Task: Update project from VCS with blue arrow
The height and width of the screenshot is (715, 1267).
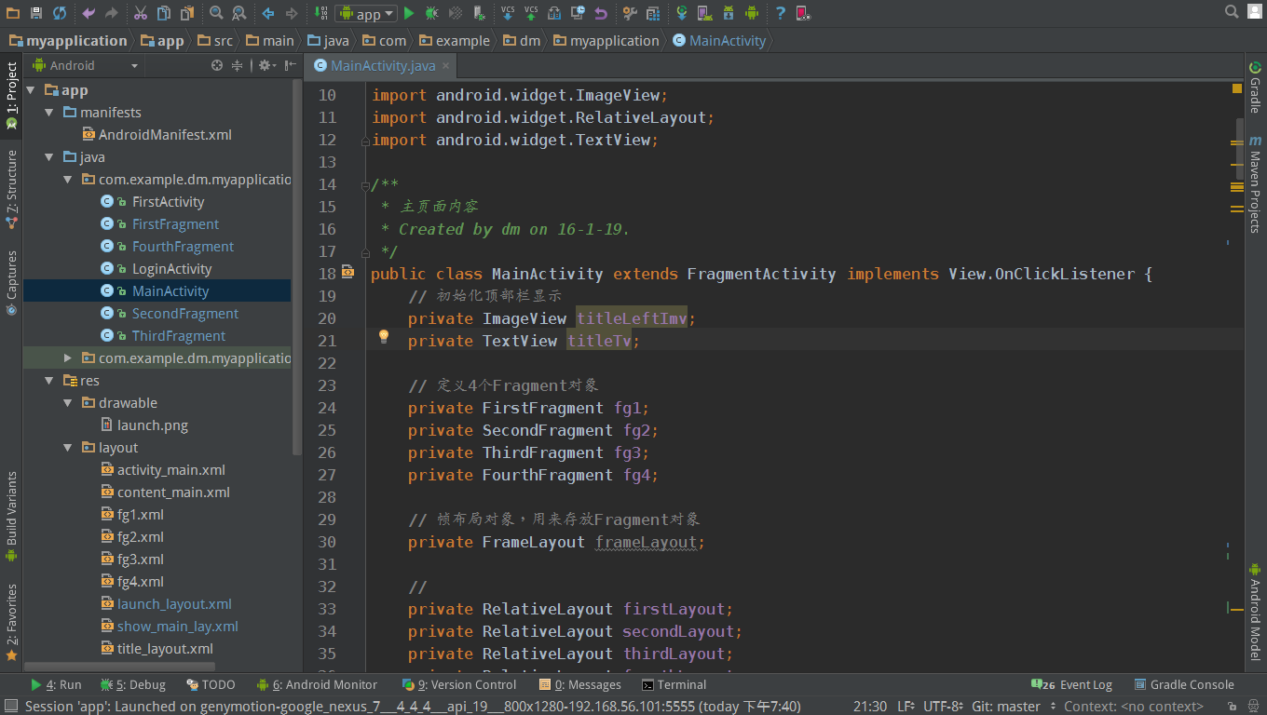Action: pos(507,13)
